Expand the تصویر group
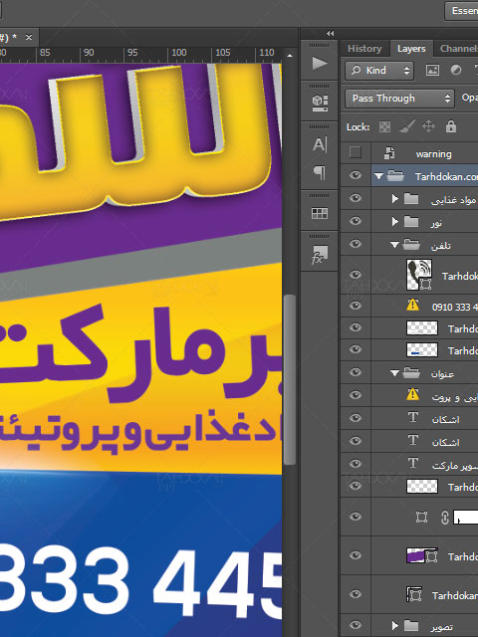This screenshot has width=478, height=637. point(394,626)
